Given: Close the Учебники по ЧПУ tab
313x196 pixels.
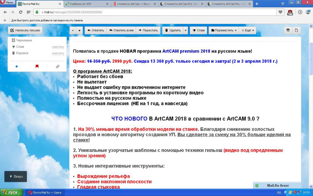Looking at the screenshot, I should coord(107,4).
